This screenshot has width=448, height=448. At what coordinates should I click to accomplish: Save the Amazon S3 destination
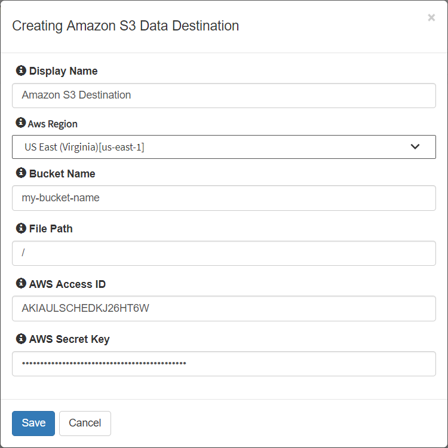click(x=33, y=423)
